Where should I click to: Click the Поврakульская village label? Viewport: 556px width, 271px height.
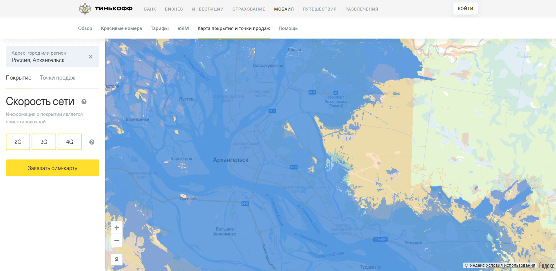tap(268, 65)
